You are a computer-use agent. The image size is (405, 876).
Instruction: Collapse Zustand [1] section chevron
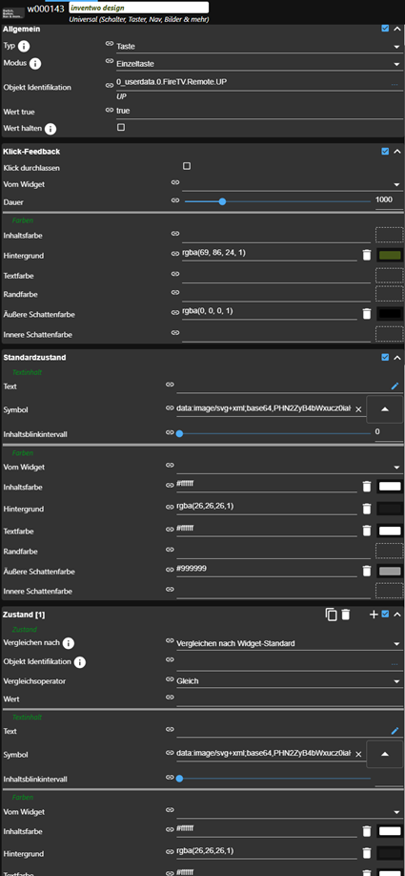tap(397, 615)
